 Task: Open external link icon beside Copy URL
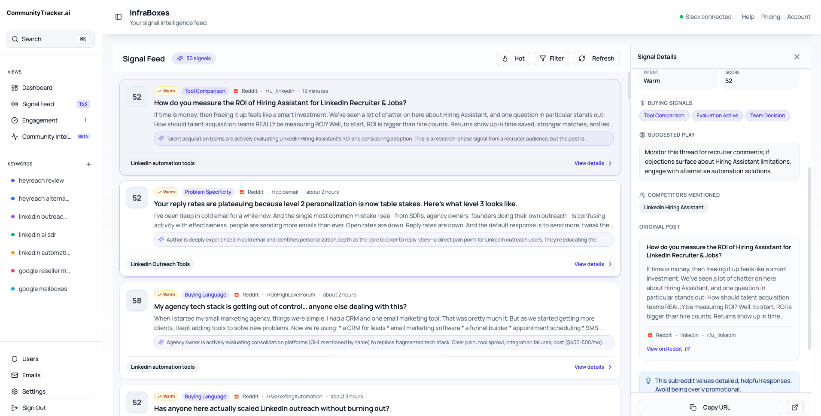pos(794,407)
